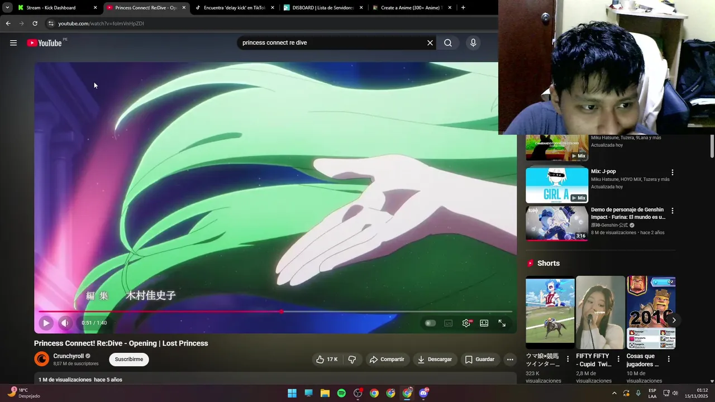Toggle the autoplay switch in player
The image size is (715, 402).
(430, 323)
